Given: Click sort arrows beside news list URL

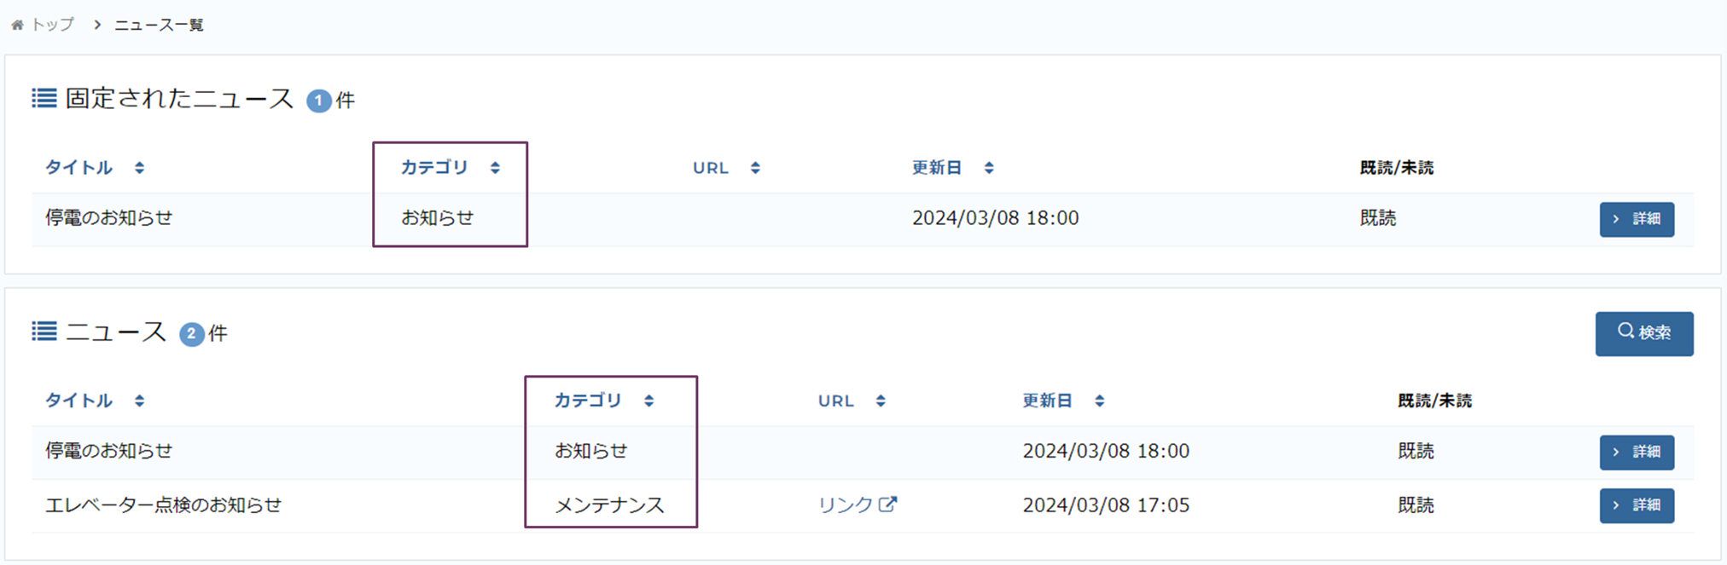Looking at the screenshot, I should (x=881, y=401).
